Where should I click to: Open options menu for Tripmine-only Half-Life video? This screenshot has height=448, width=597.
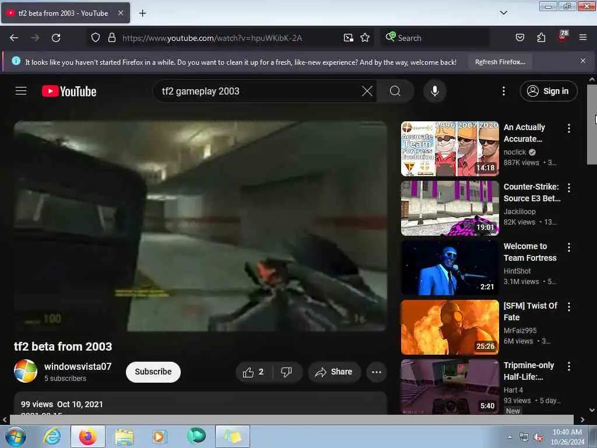(569, 366)
